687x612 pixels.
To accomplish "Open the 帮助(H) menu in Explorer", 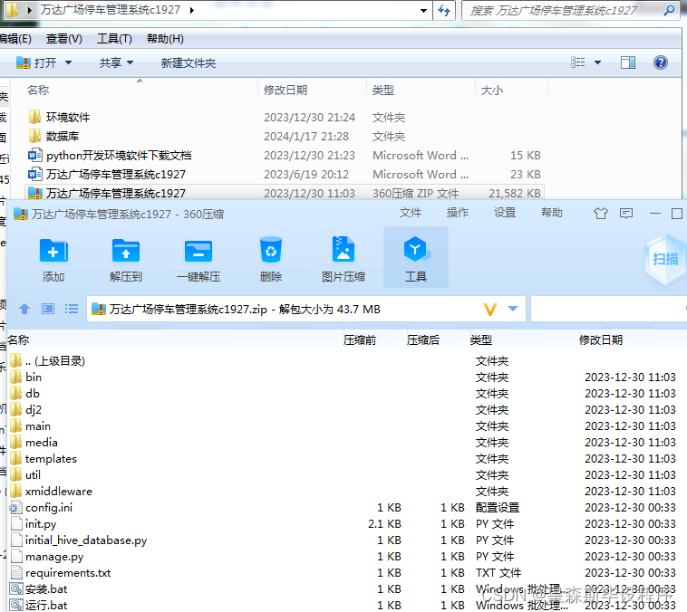I will [165, 39].
